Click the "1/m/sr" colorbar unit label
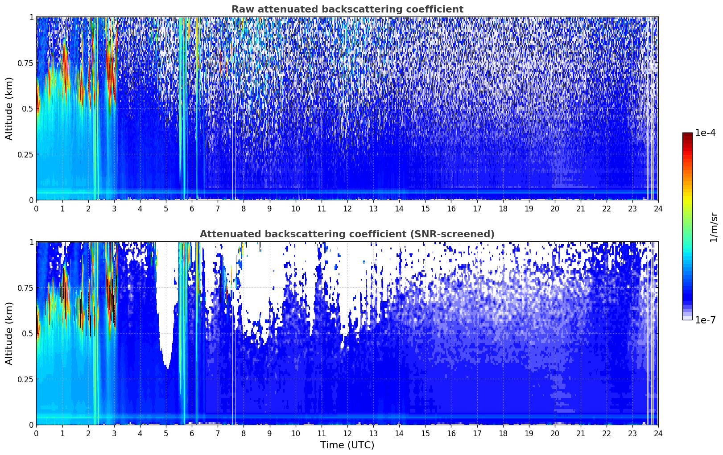The height and width of the screenshot is (455, 723). pos(714,227)
